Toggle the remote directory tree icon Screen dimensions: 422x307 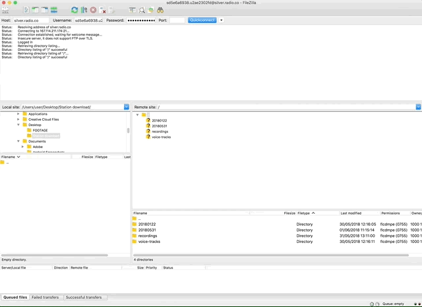click(44, 11)
